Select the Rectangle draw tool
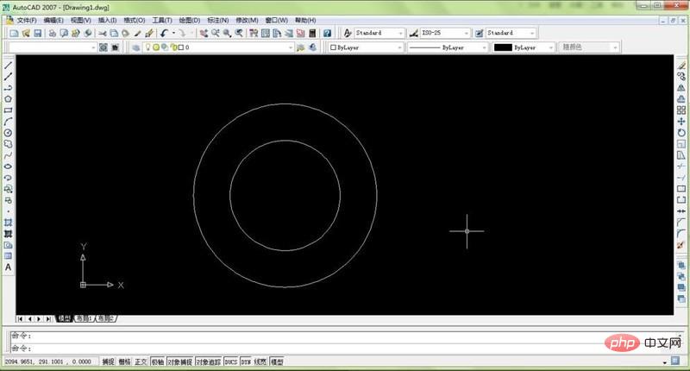690x371 pixels. 8,110
